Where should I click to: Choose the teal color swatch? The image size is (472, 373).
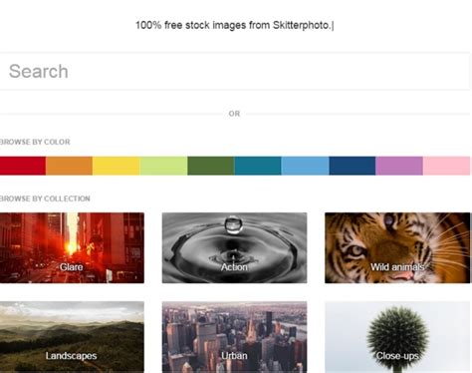[x=258, y=166]
